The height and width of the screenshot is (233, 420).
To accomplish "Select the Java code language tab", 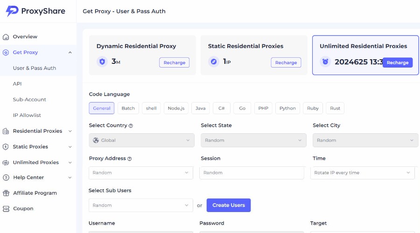I will [200, 108].
